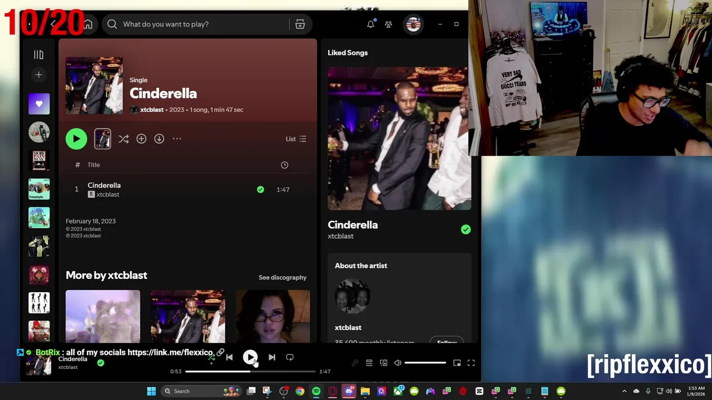This screenshot has height=400, width=712.
Task: Open the Freestyle playlist in sidebar
Action: 39,189
